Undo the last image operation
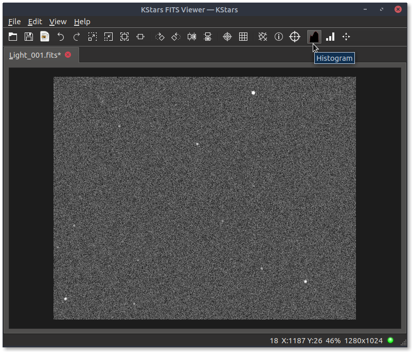The height and width of the screenshot is (352, 412). coord(61,37)
